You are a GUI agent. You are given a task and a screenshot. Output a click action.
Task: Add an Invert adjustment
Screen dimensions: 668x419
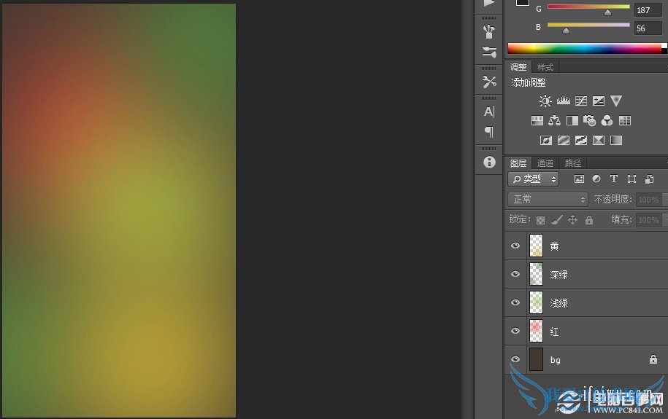546,141
